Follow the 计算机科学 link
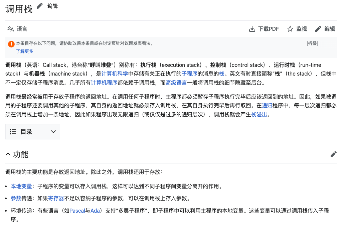 click(115, 74)
